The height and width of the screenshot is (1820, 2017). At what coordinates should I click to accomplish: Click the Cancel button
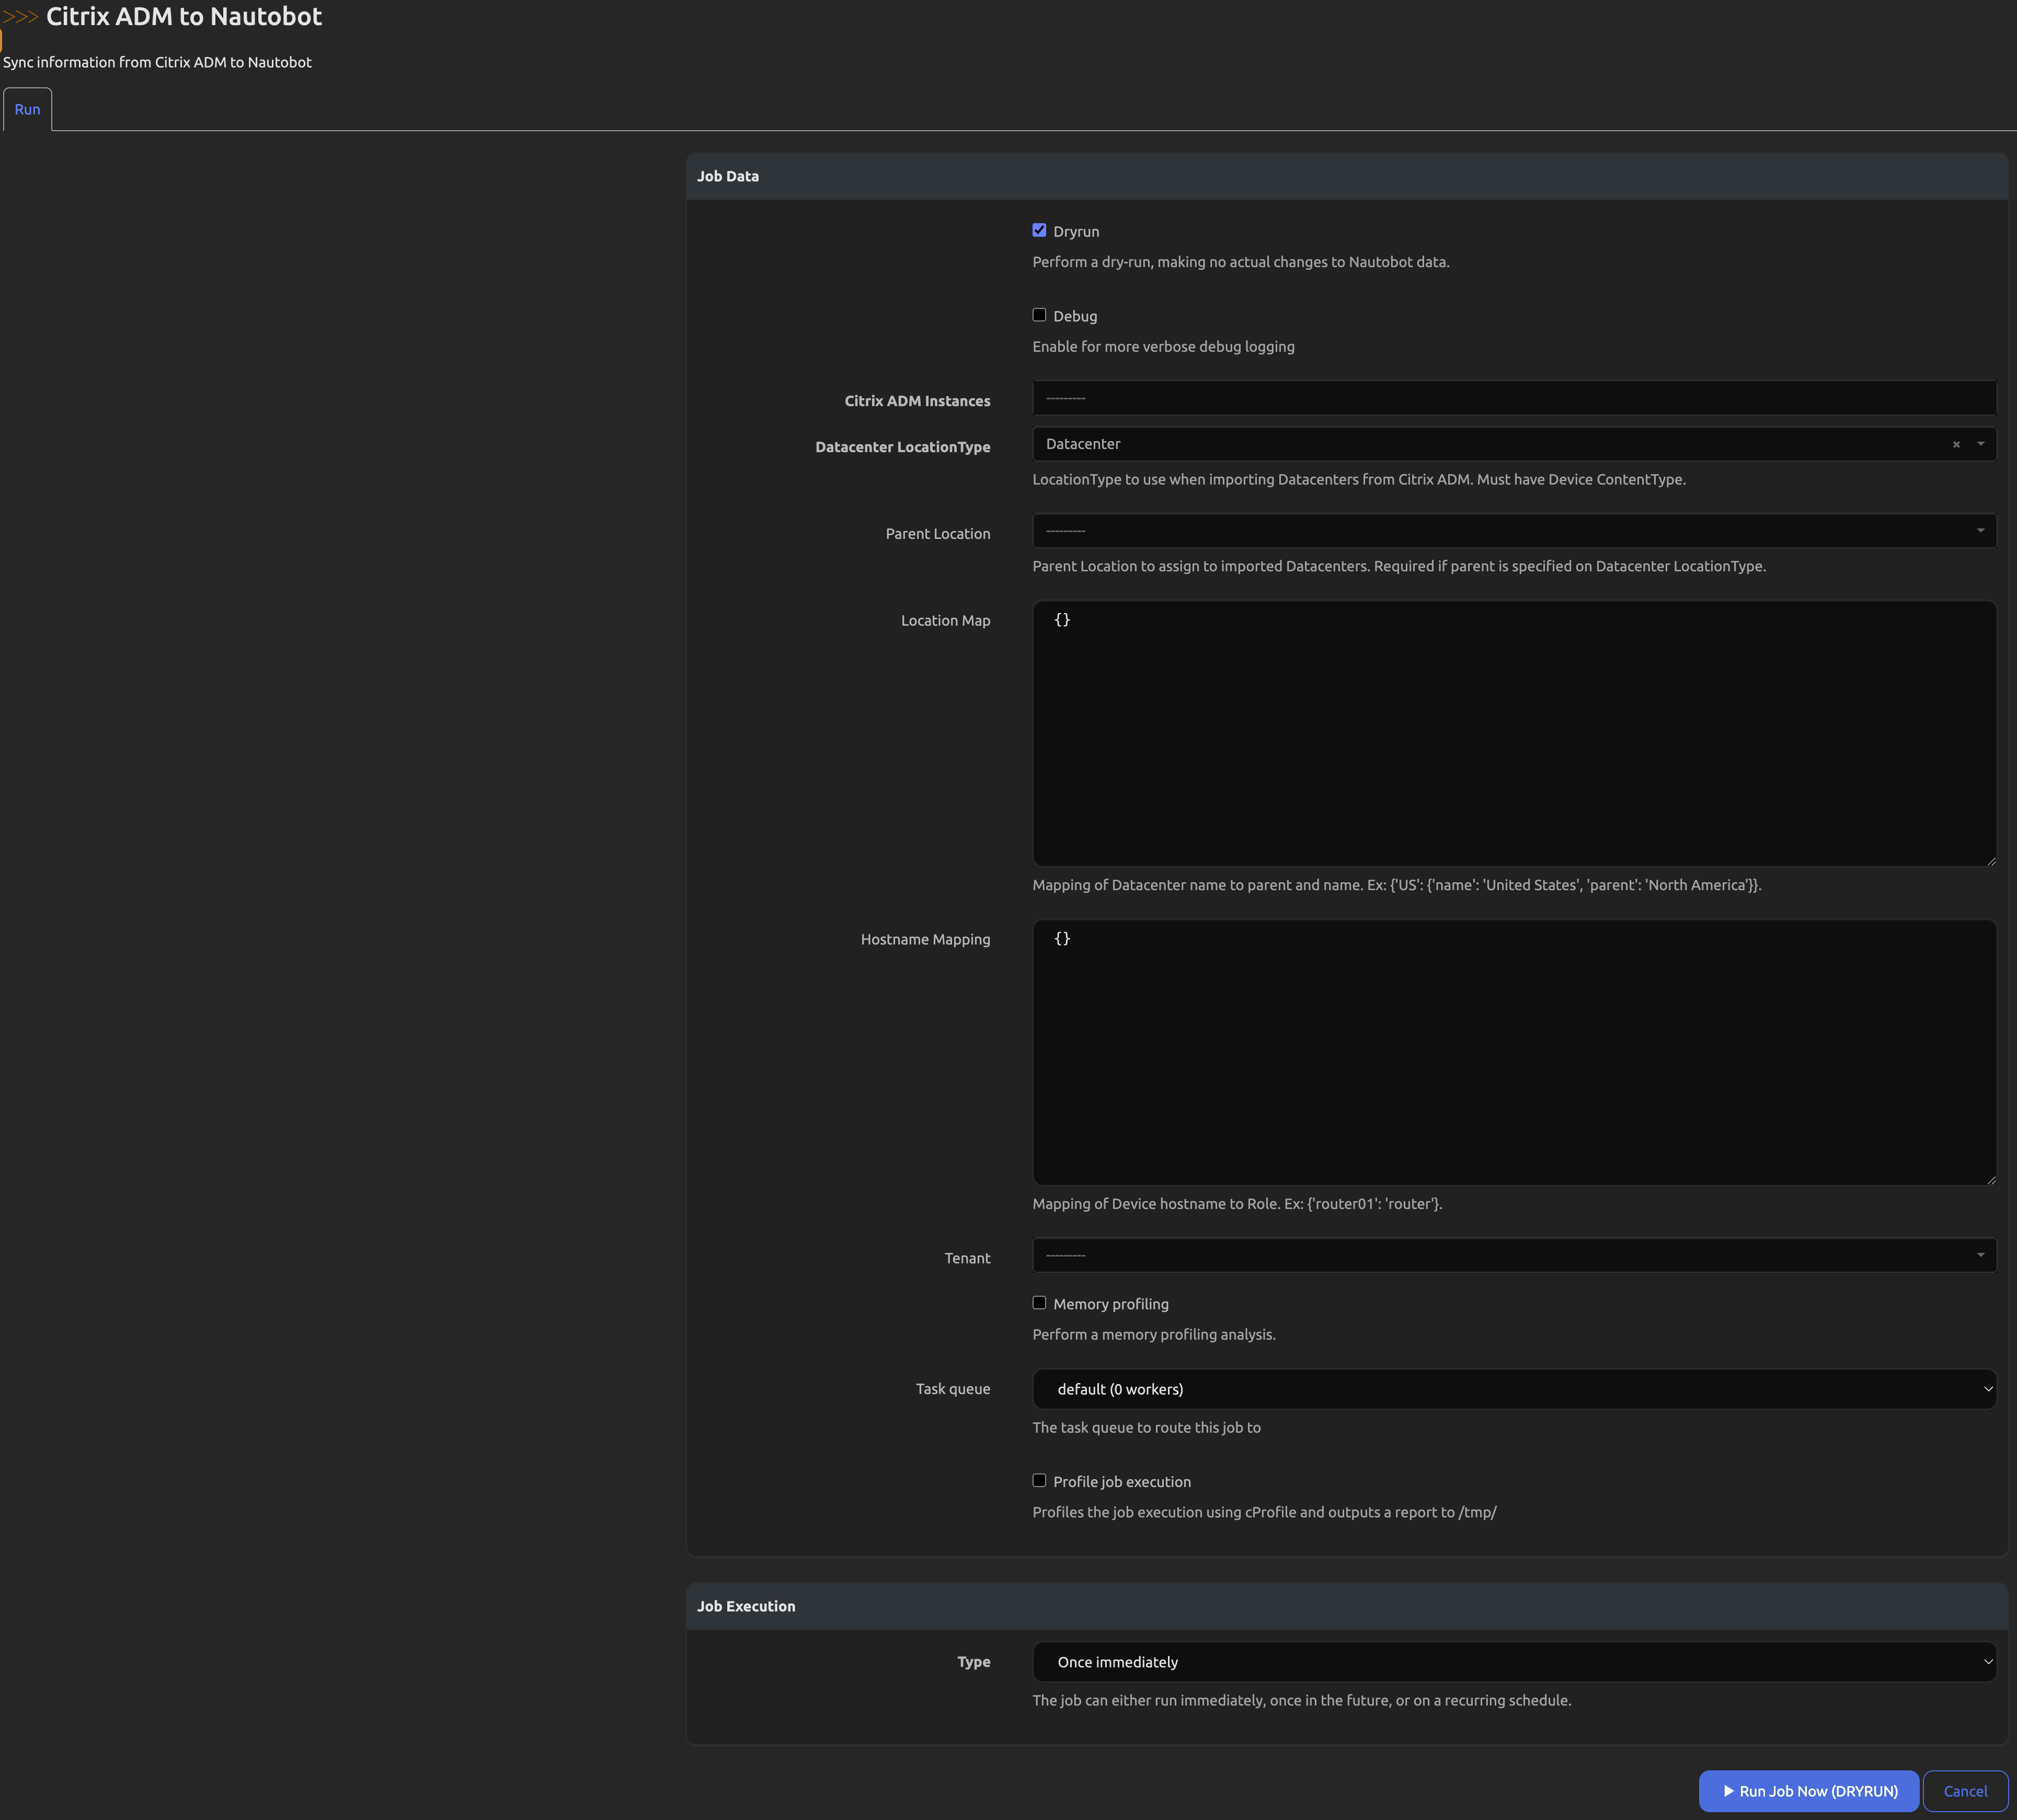1964,1791
